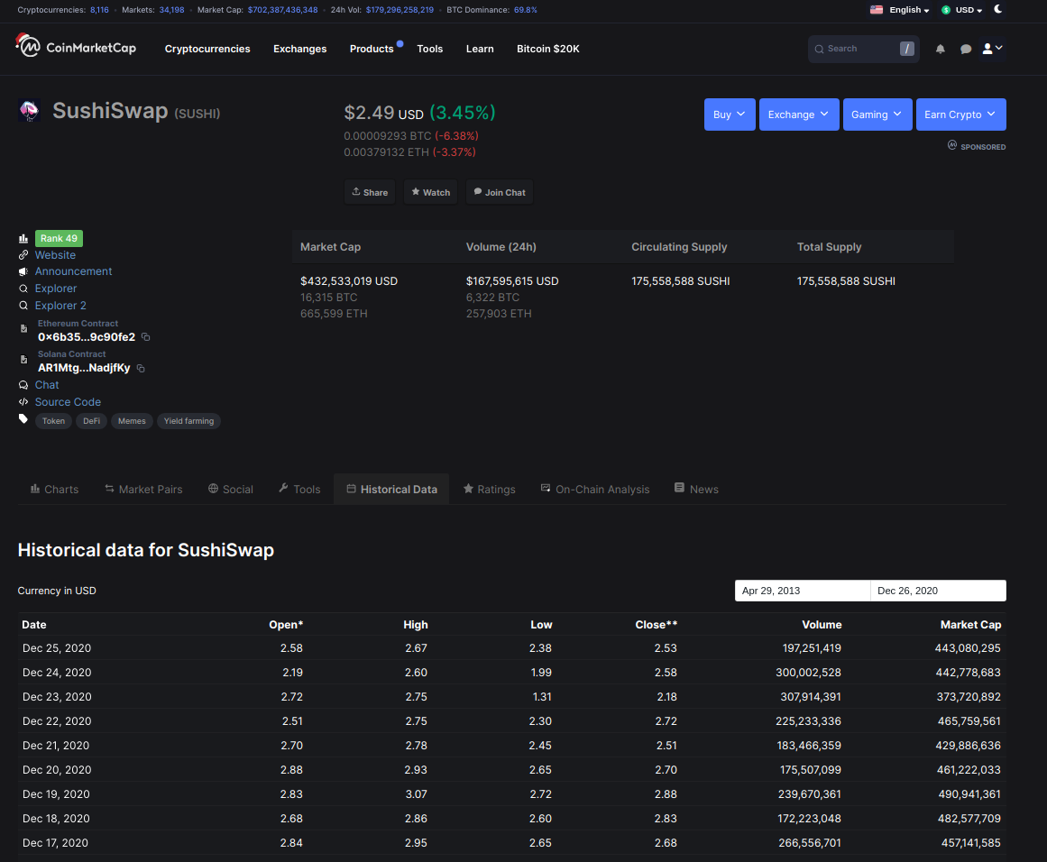
Task: Copy the Solana contract address
Action: (x=141, y=368)
